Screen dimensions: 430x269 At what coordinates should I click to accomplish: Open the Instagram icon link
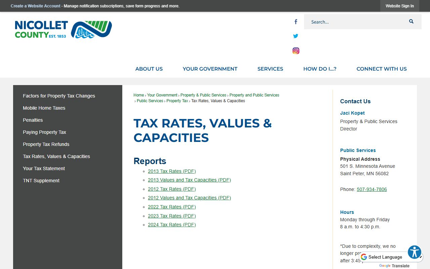coord(296,51)
